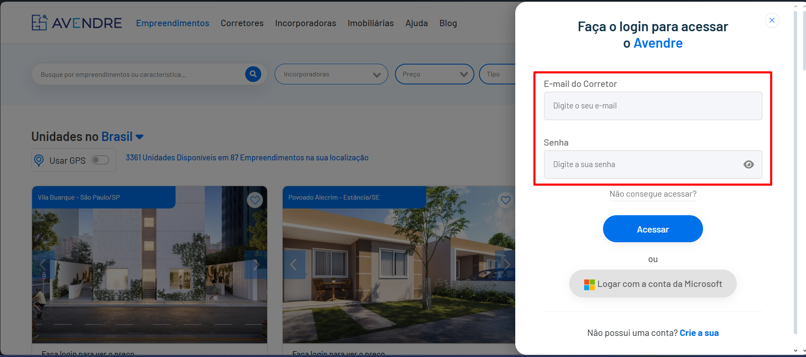806x357 pixels.
Task: Favorite the Povoado Alecrim listing heart
Action: [x=506, y=200]
